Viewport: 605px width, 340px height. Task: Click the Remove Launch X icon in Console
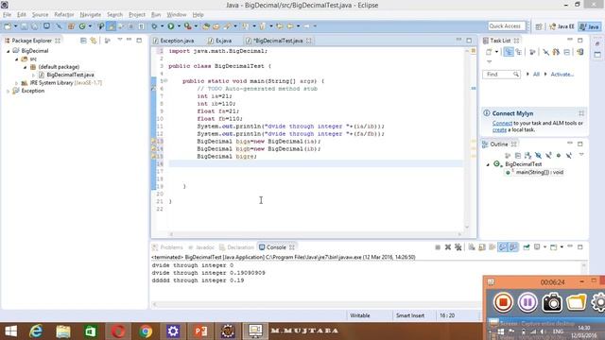point(447,247)
